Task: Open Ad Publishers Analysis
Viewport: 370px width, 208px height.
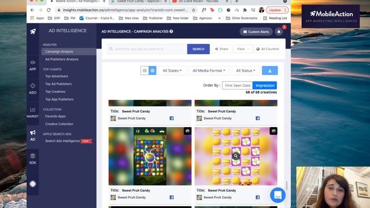Action: click(62, 59)
